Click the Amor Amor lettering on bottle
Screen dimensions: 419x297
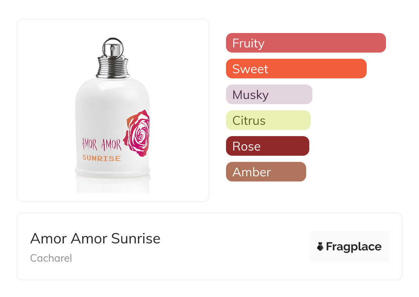(101, 145)
